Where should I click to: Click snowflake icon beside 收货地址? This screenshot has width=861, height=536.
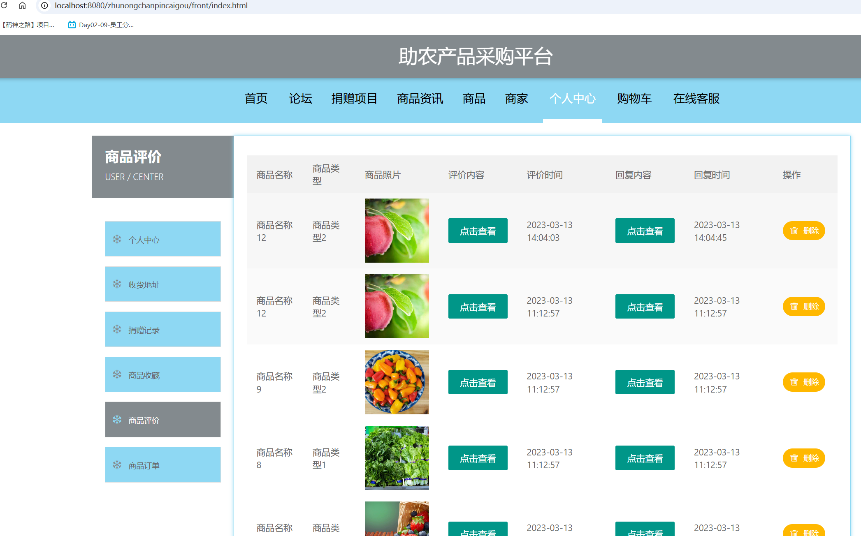click(117, 284)
